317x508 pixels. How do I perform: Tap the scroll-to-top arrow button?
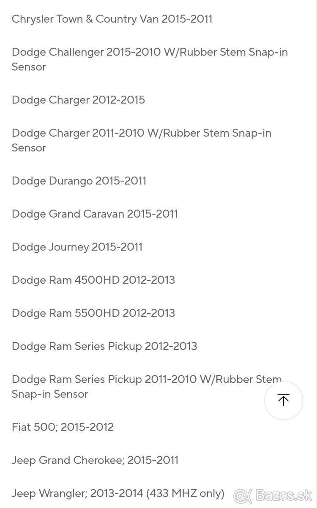pyautogui.click(x=284, y=400)
